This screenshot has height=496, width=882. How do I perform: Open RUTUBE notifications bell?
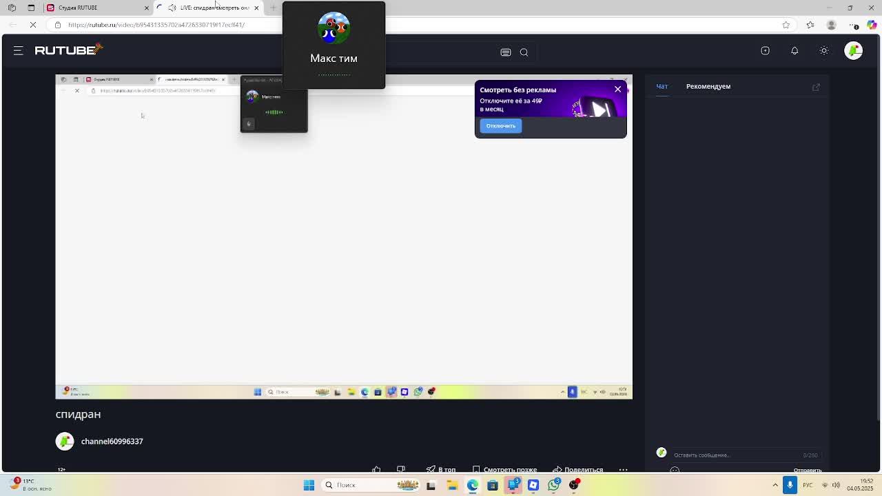pyautogui.click(x=794, y=51)
